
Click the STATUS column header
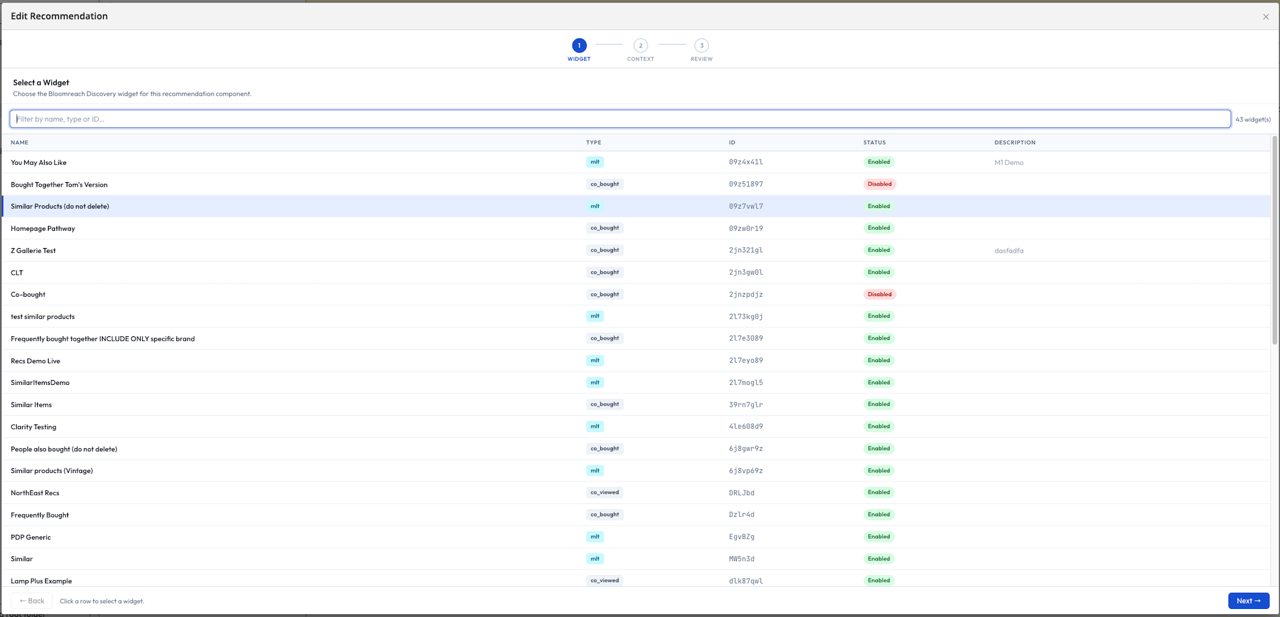tap(874, 142)
